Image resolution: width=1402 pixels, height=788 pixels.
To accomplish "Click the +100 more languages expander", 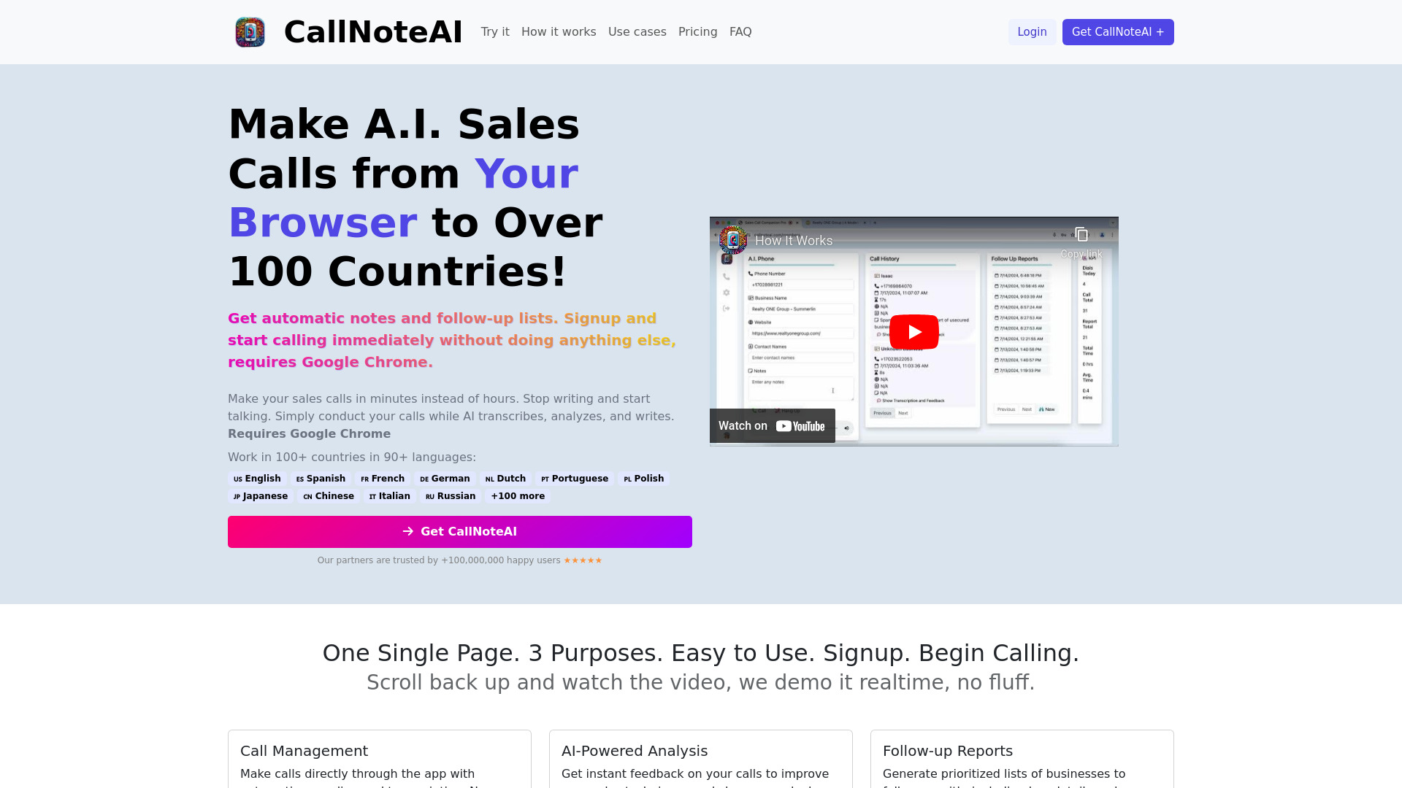I will (x=518, y=495).
